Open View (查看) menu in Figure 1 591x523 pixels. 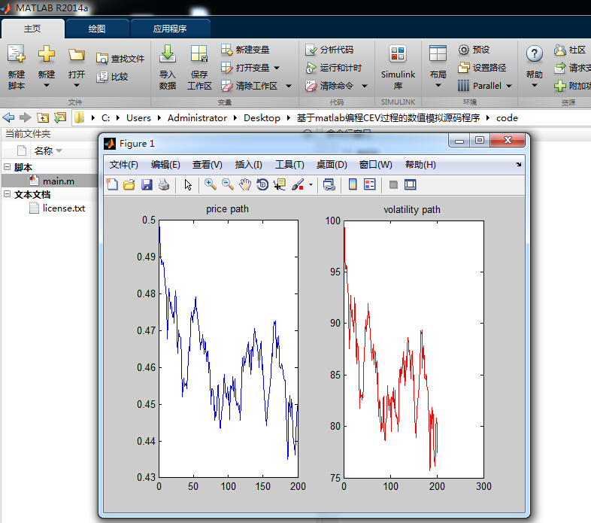(208, 165)
